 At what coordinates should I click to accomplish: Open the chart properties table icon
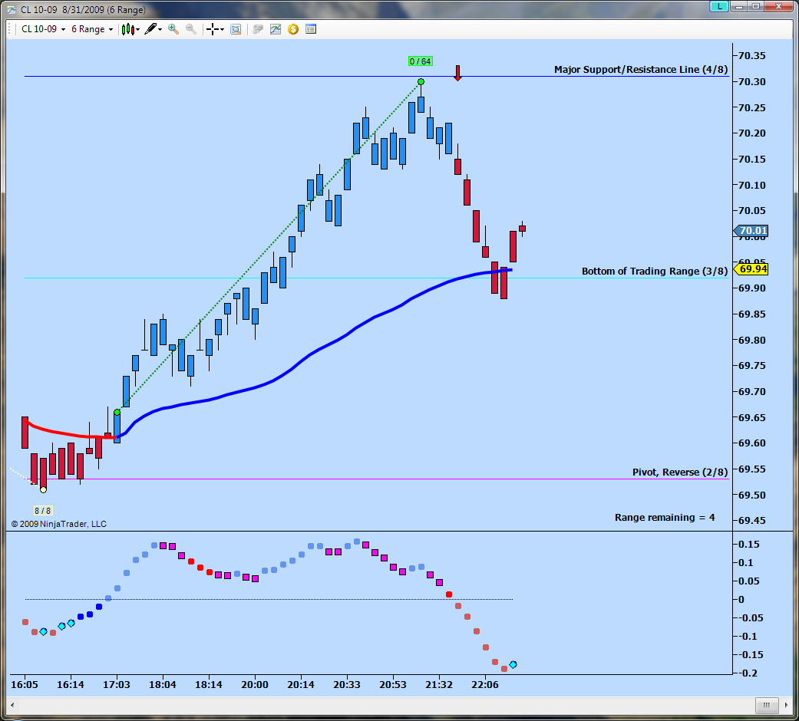311,30
